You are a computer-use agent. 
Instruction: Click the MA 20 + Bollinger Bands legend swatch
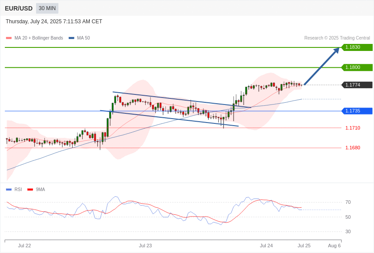click(9, 38)
